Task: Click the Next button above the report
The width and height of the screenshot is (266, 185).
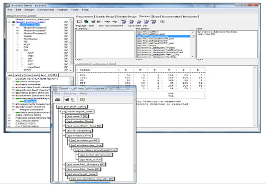Action: click(x=112, y=64)
